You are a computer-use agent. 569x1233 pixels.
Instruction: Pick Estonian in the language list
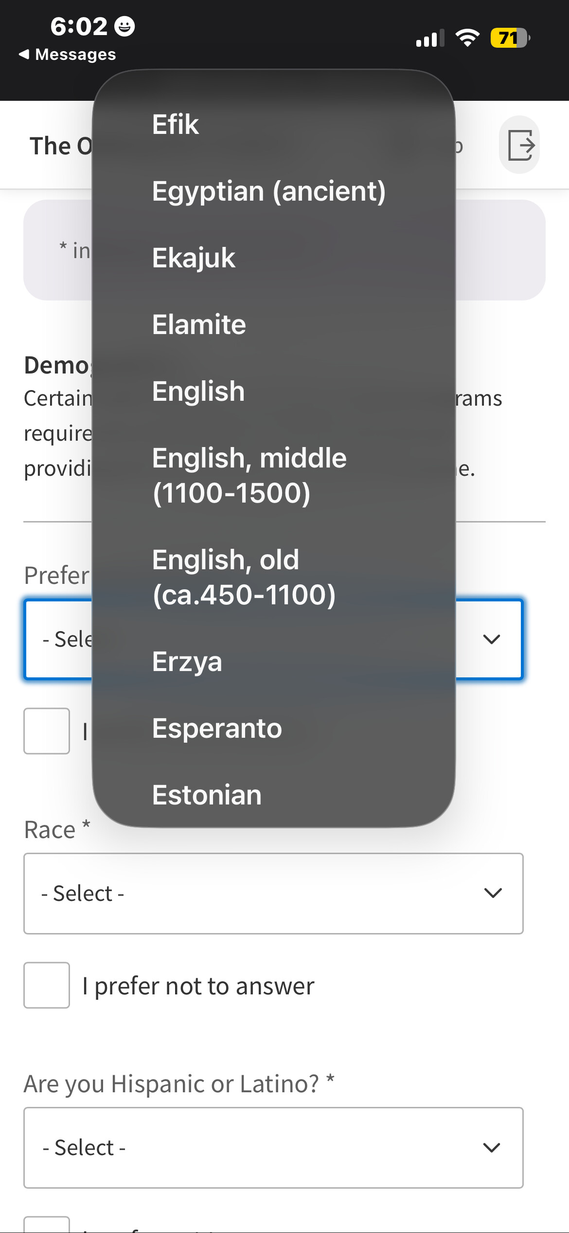(207, 795)
